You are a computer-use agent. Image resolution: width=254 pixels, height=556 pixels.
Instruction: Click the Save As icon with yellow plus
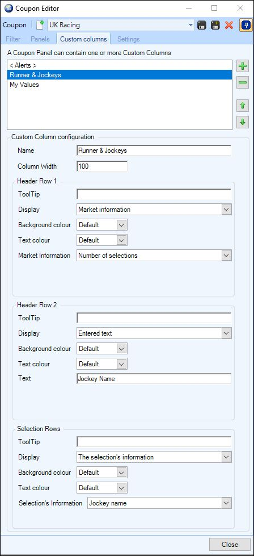[215, 25]
